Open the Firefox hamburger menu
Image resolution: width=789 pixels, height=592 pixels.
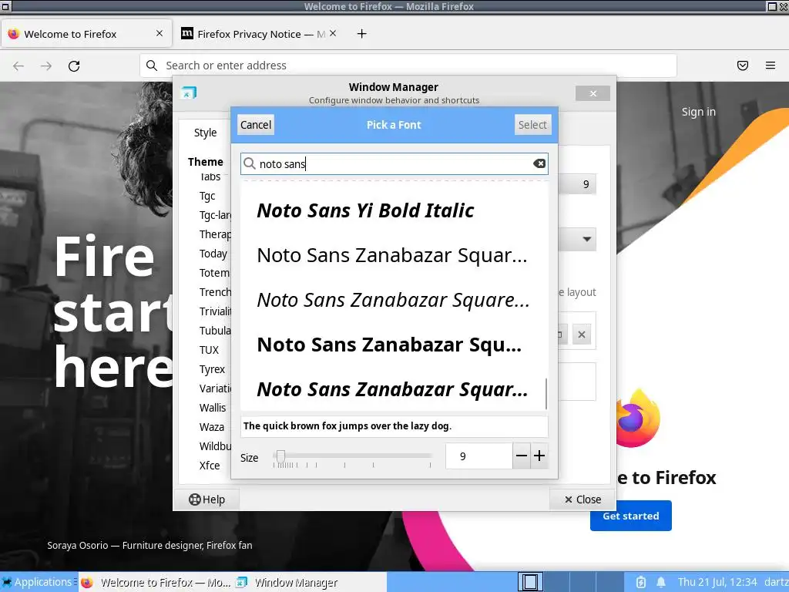(771, 66)
